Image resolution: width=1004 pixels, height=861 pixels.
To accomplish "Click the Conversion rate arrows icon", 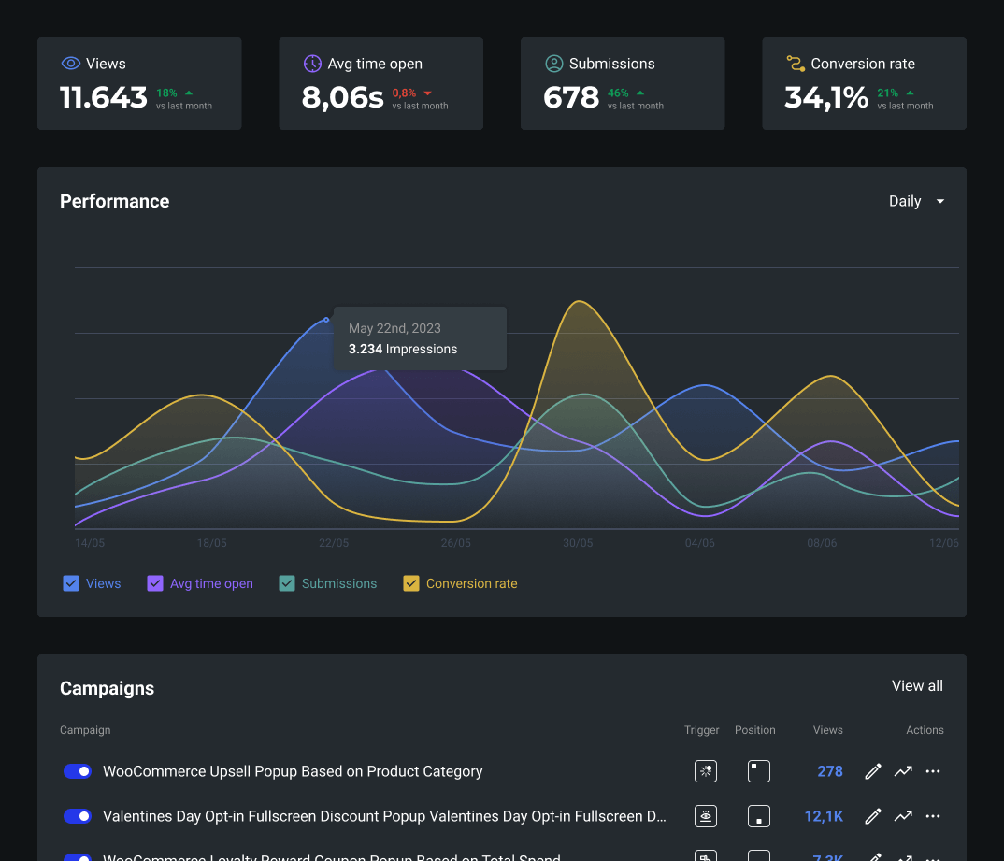I will pos(794,63).
